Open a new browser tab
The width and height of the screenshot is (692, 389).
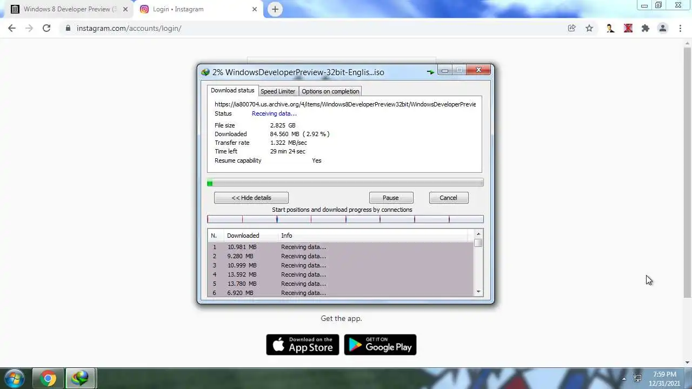pos(275,9)
